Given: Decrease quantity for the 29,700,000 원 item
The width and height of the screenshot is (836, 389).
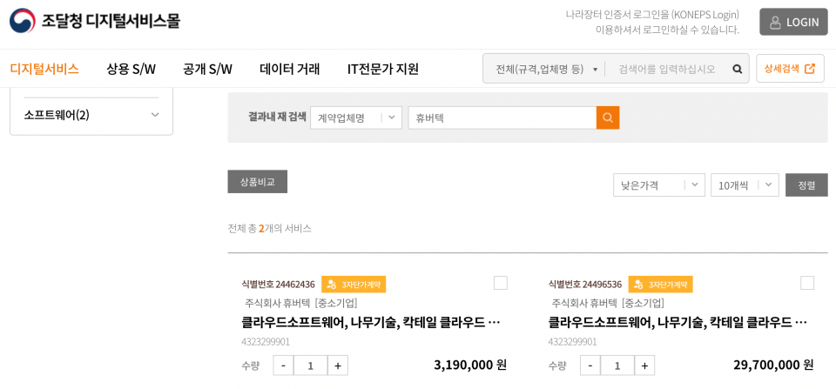Looking at the screenshot, I should pyautogui.click(x=590, y=366).
